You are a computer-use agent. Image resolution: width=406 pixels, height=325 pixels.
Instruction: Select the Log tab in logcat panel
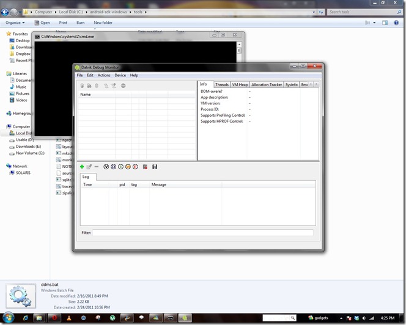click(x=88, y=177)
